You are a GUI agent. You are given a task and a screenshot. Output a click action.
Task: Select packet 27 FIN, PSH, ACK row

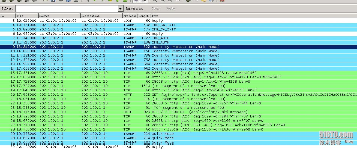pyautogui.click(x=178, y=125)
